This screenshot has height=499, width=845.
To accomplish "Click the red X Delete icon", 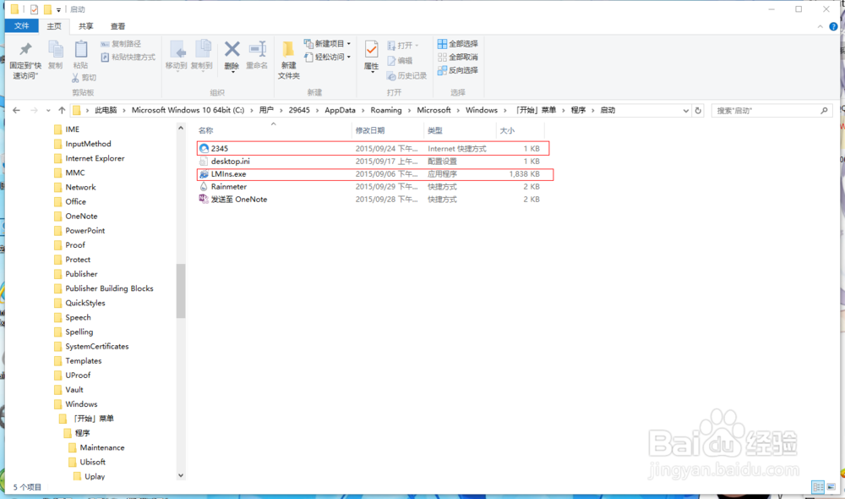I will [x=232, y=50].
